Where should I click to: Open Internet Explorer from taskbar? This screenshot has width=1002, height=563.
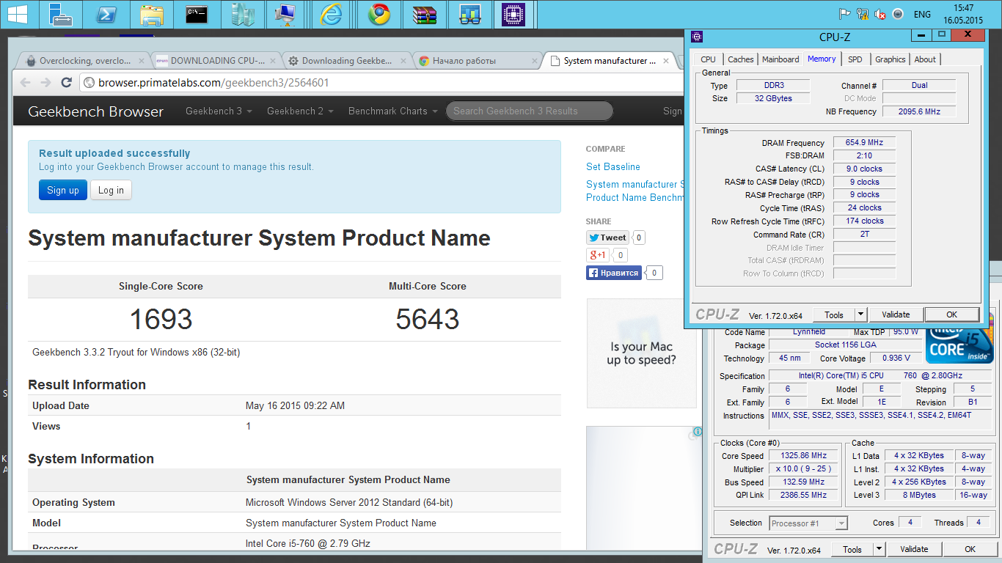pyautogui.click(x=331, y=14)
